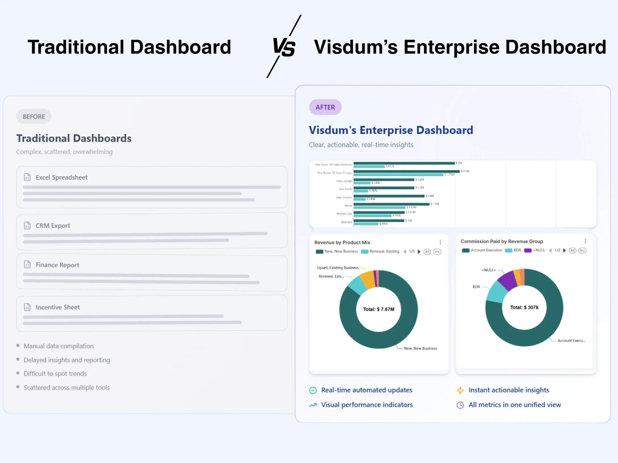Click the clock icon beside unified view

click(x=460, y=405)
